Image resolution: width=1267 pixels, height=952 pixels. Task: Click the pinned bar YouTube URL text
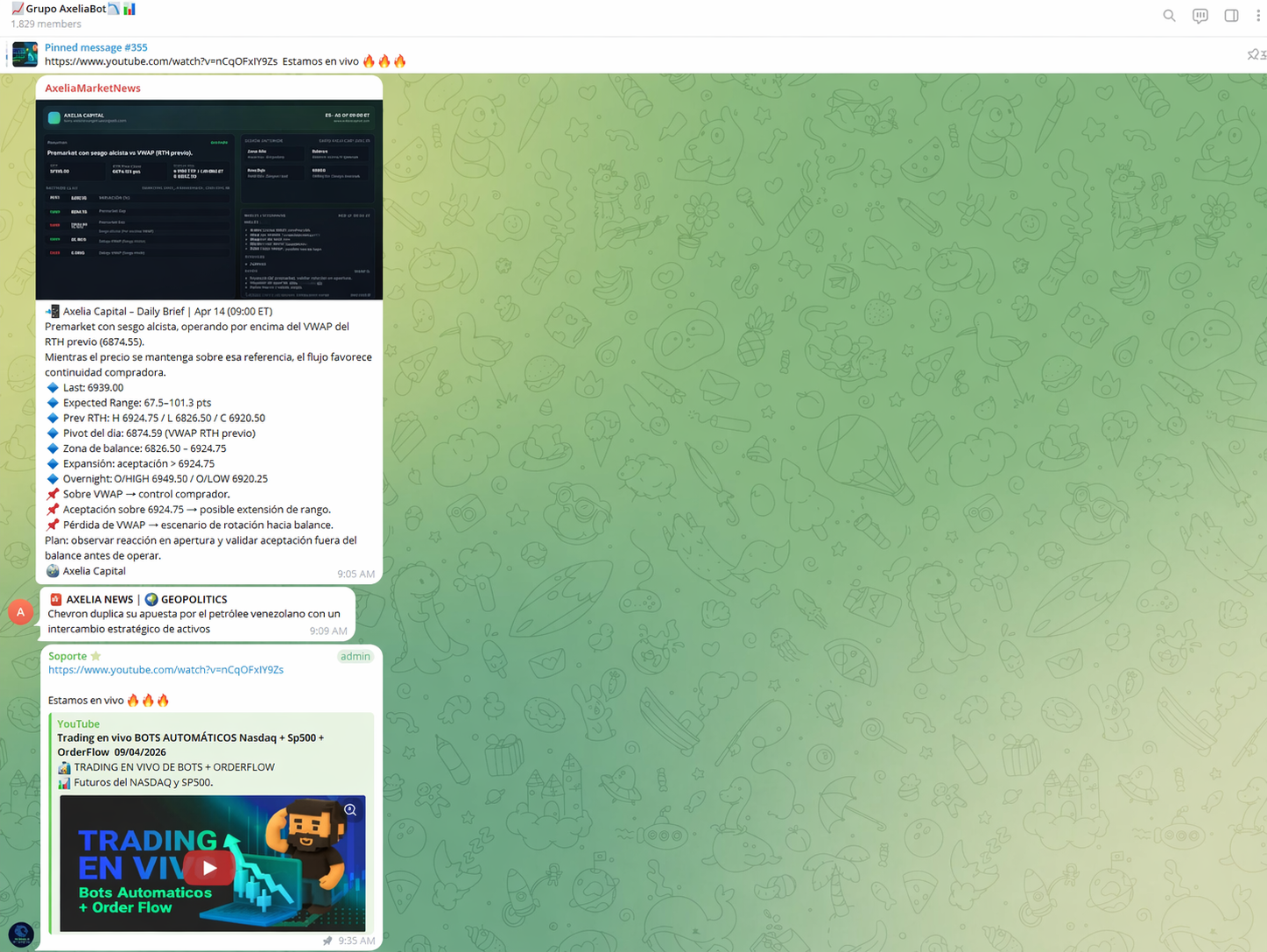[161, 61]
